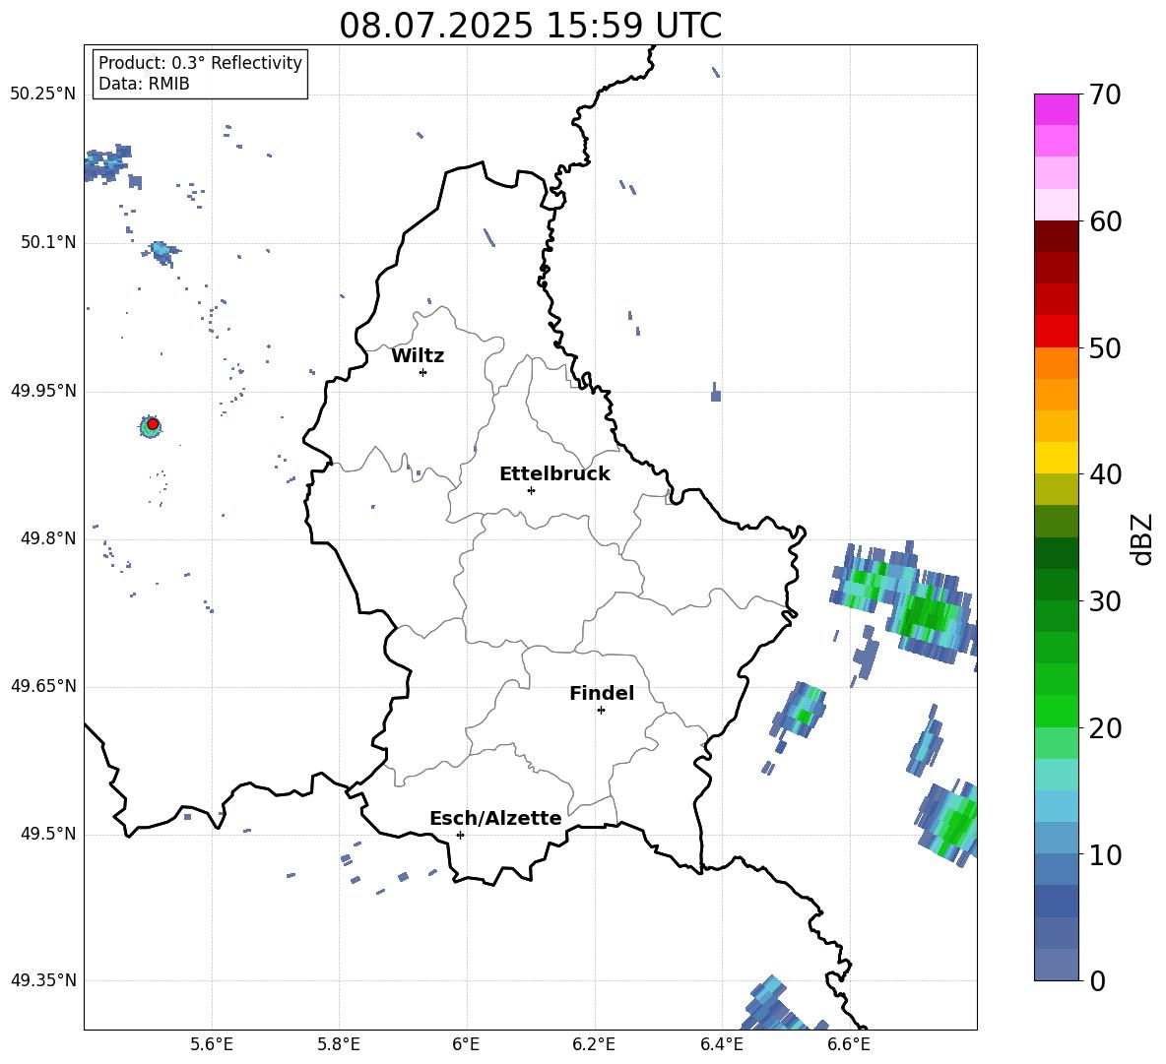Click the 5.6°E longitude tick label
The height and width of the screenshot is (1064, 1166).
pyautogui.click(x=212, y=1044)
